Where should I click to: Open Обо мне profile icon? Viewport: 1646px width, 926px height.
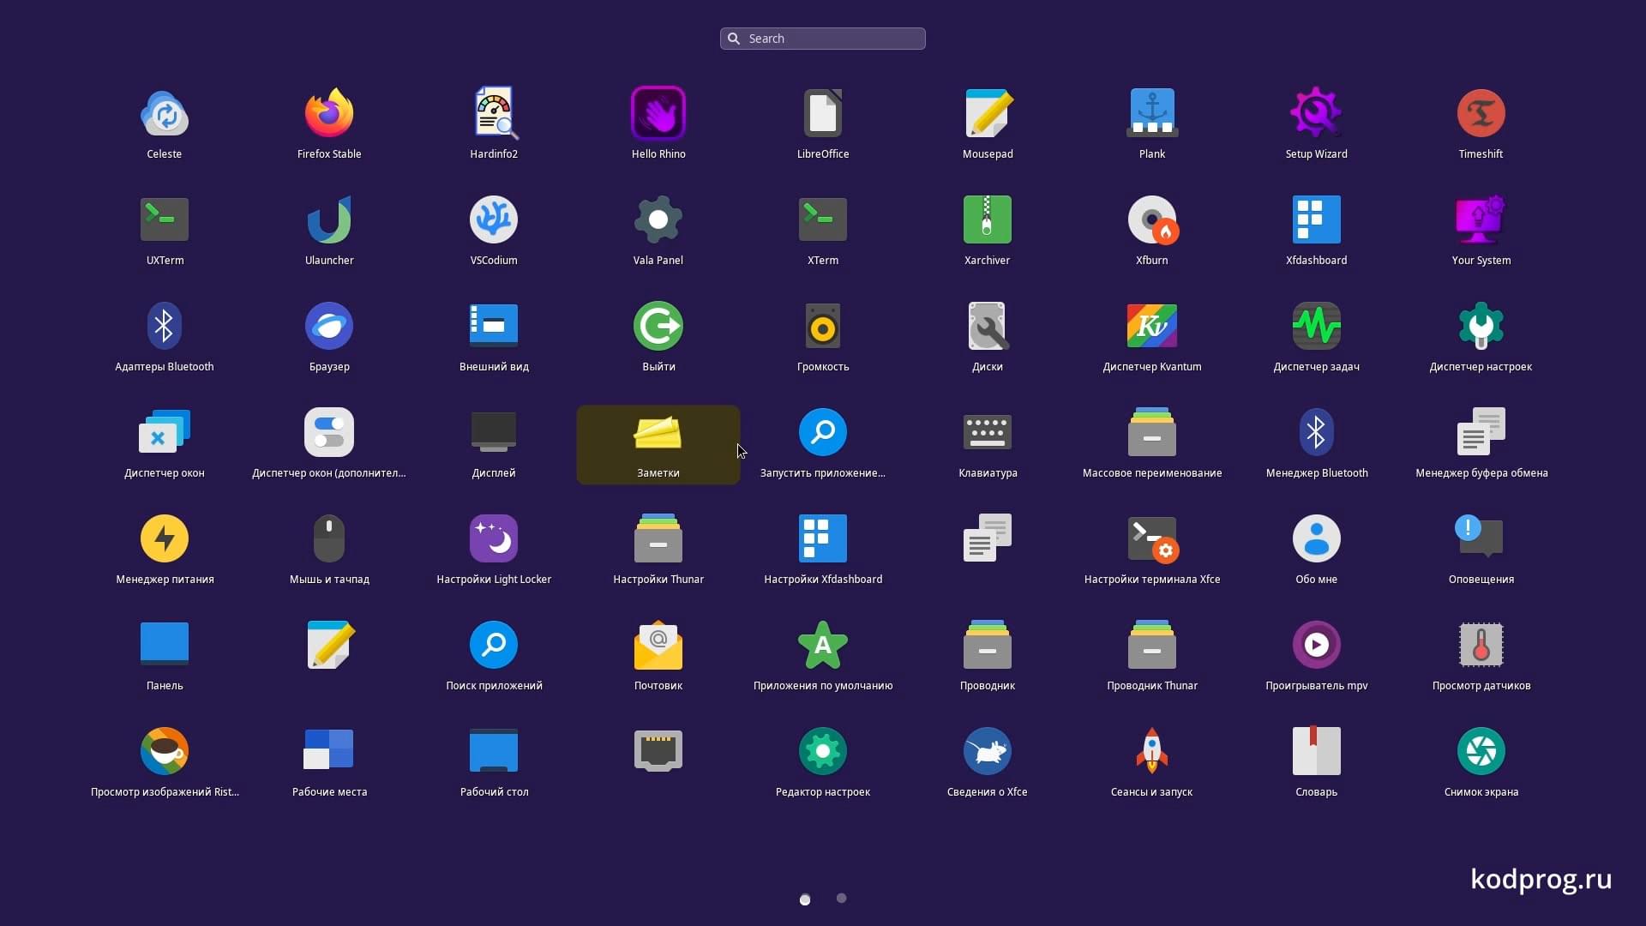[1317, 538]
